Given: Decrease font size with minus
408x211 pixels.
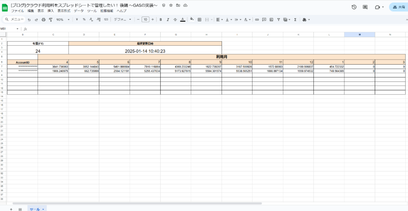Looking at the screenshot, I should tap(138, 20).
